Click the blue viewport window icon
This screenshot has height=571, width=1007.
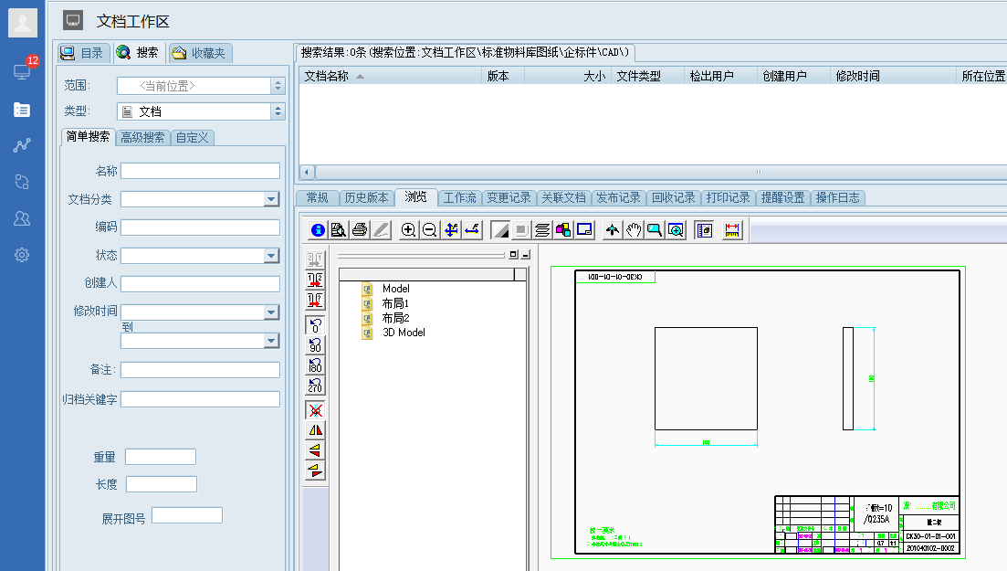[584, 230]
